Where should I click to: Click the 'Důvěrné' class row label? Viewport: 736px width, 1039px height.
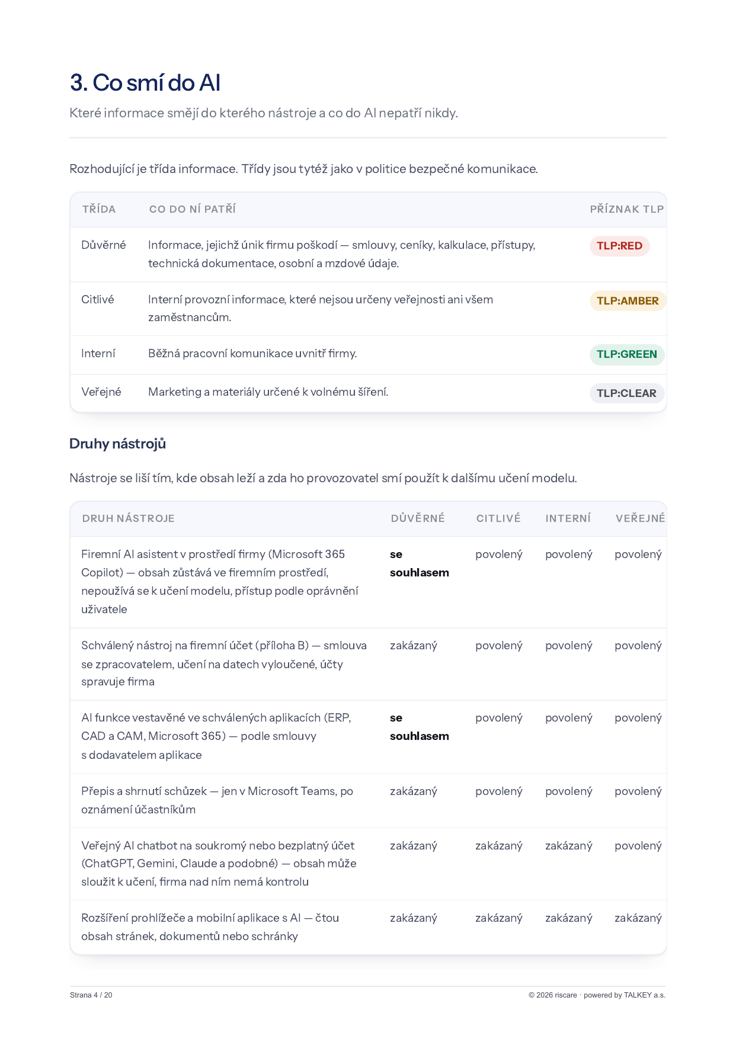(104, 245)
